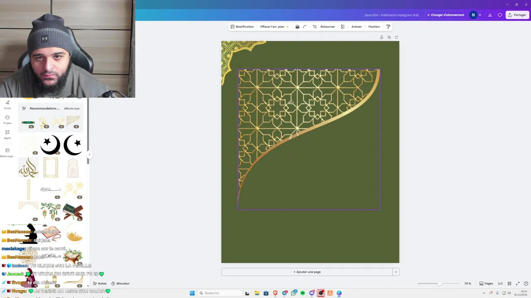Select the Quran on wooden stand element
This screenshot has height=298, width=531.
point(73,211)
